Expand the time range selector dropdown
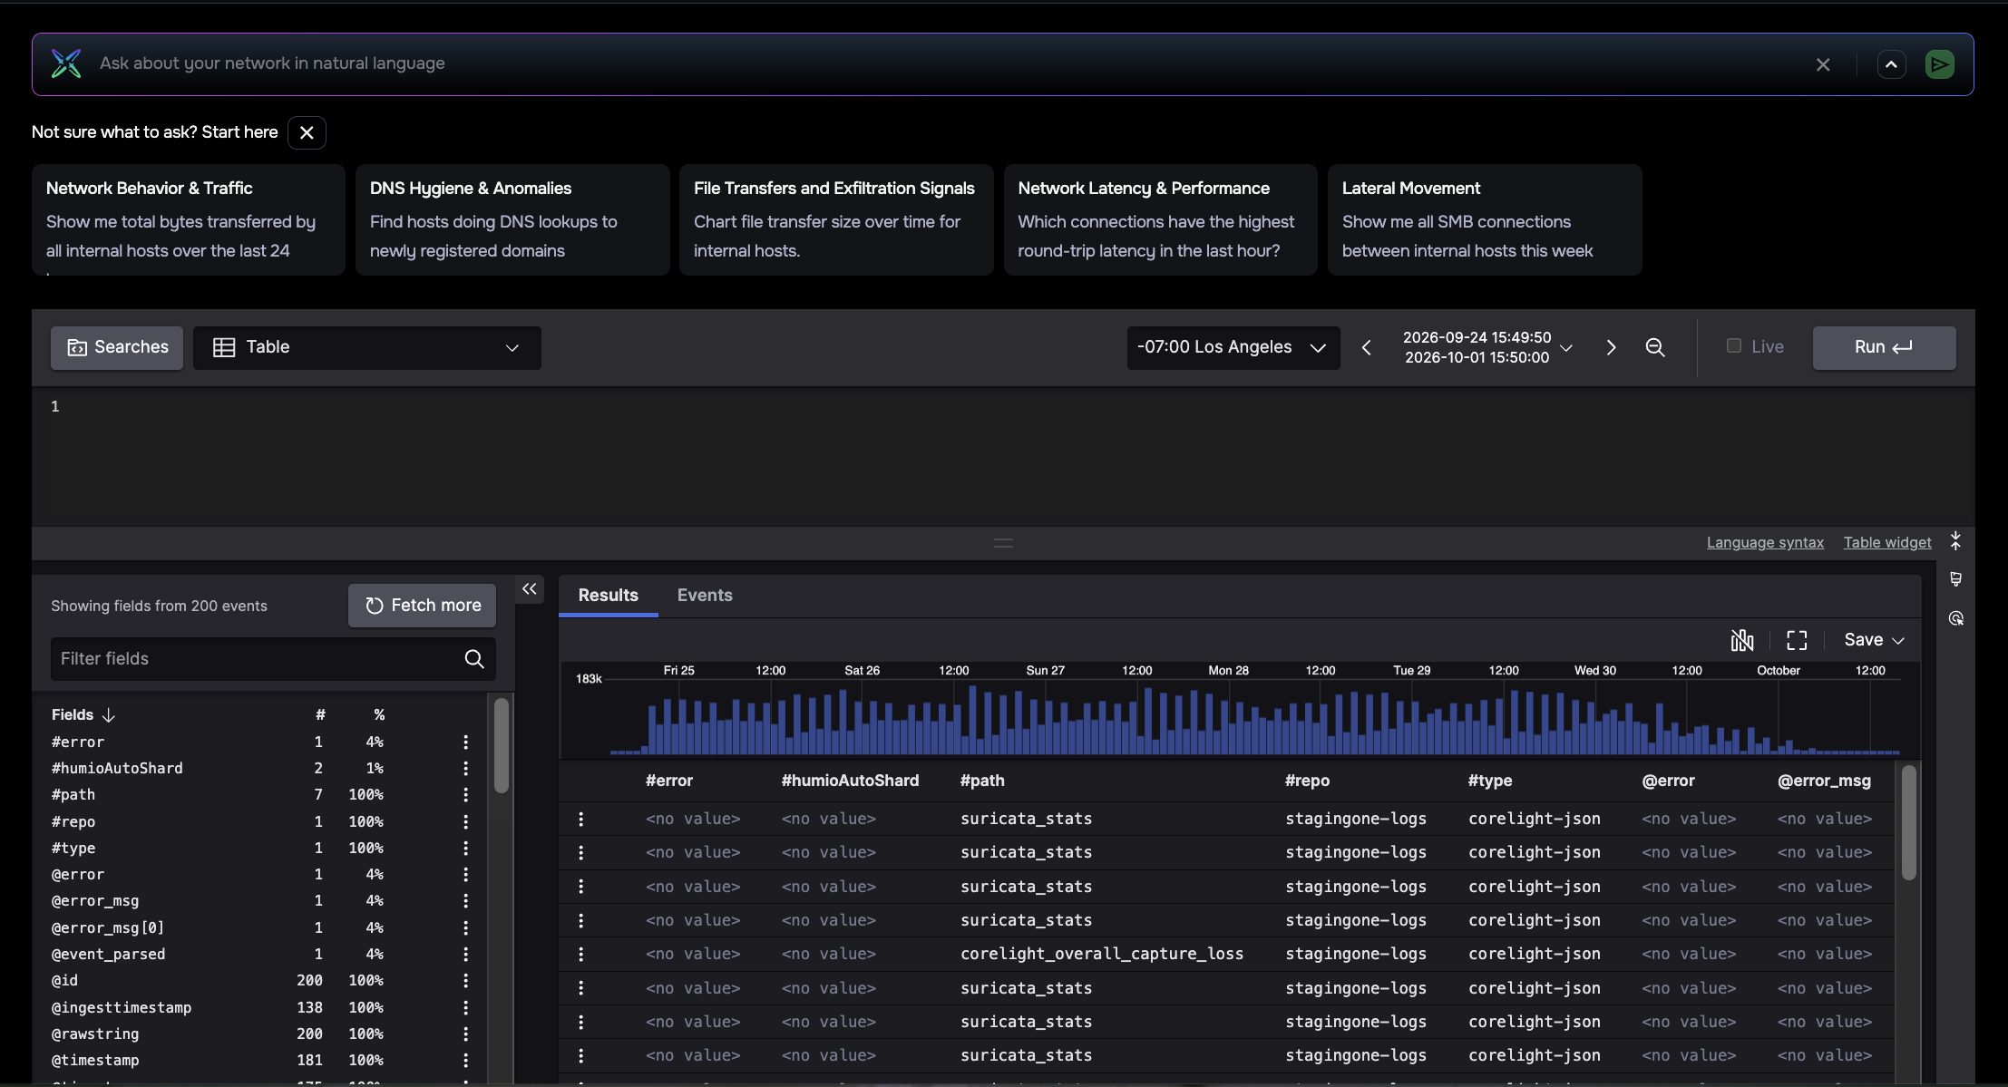Screen dimensions: 2008x1087 click(1487, 347)
